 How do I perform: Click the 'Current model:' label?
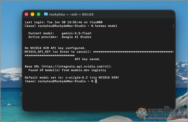point(41,33)
